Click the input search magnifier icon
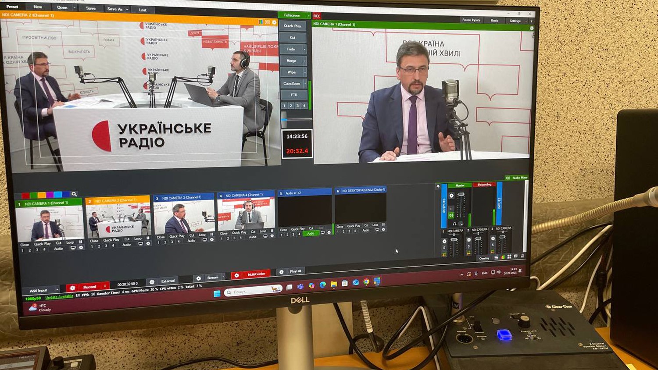Viewport: 658px width, 370px height. click(x=74, y=194)
